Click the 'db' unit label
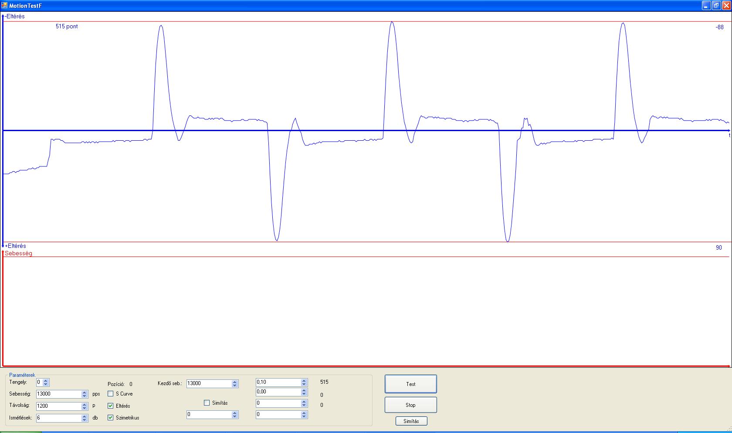 coord(95,417)
